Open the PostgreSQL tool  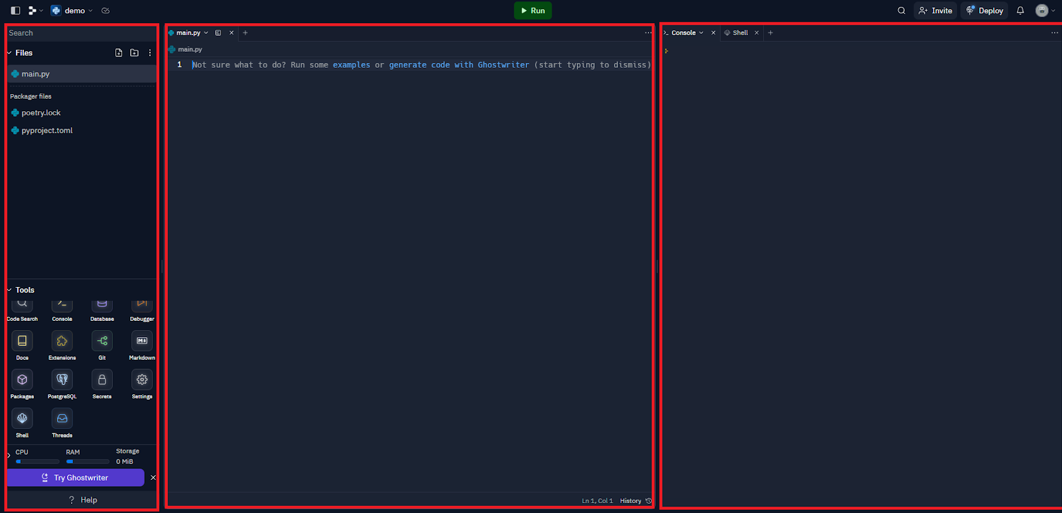pyautogui.click(x=62, y=380)
